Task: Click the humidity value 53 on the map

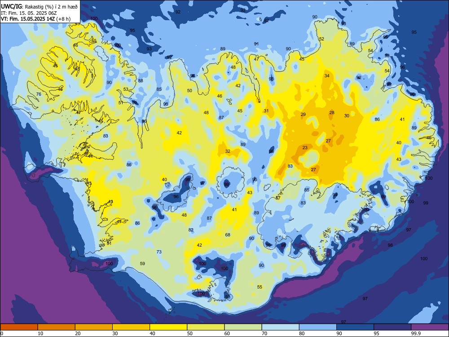Action: 126,89
